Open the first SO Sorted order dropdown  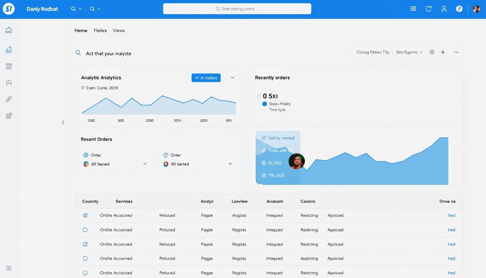pos(145,164)
